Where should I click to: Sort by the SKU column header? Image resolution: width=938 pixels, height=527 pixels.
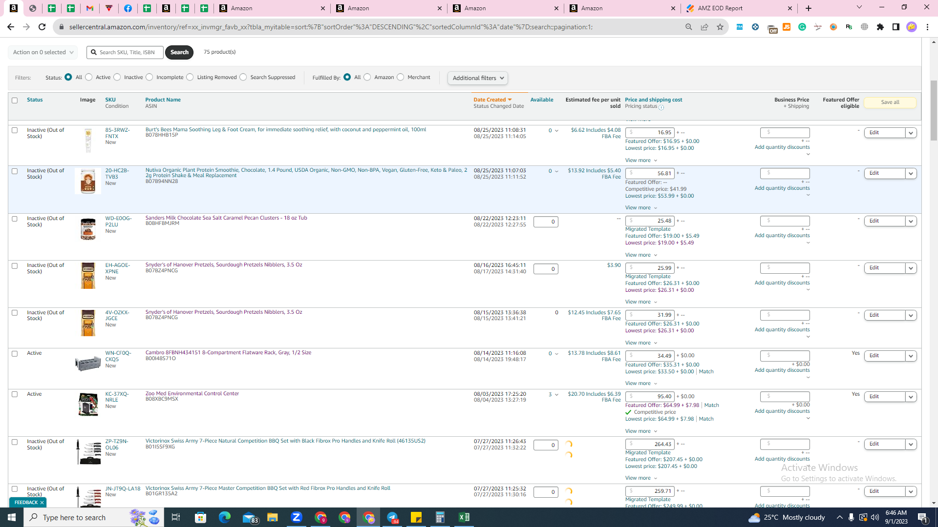[110, 100]
